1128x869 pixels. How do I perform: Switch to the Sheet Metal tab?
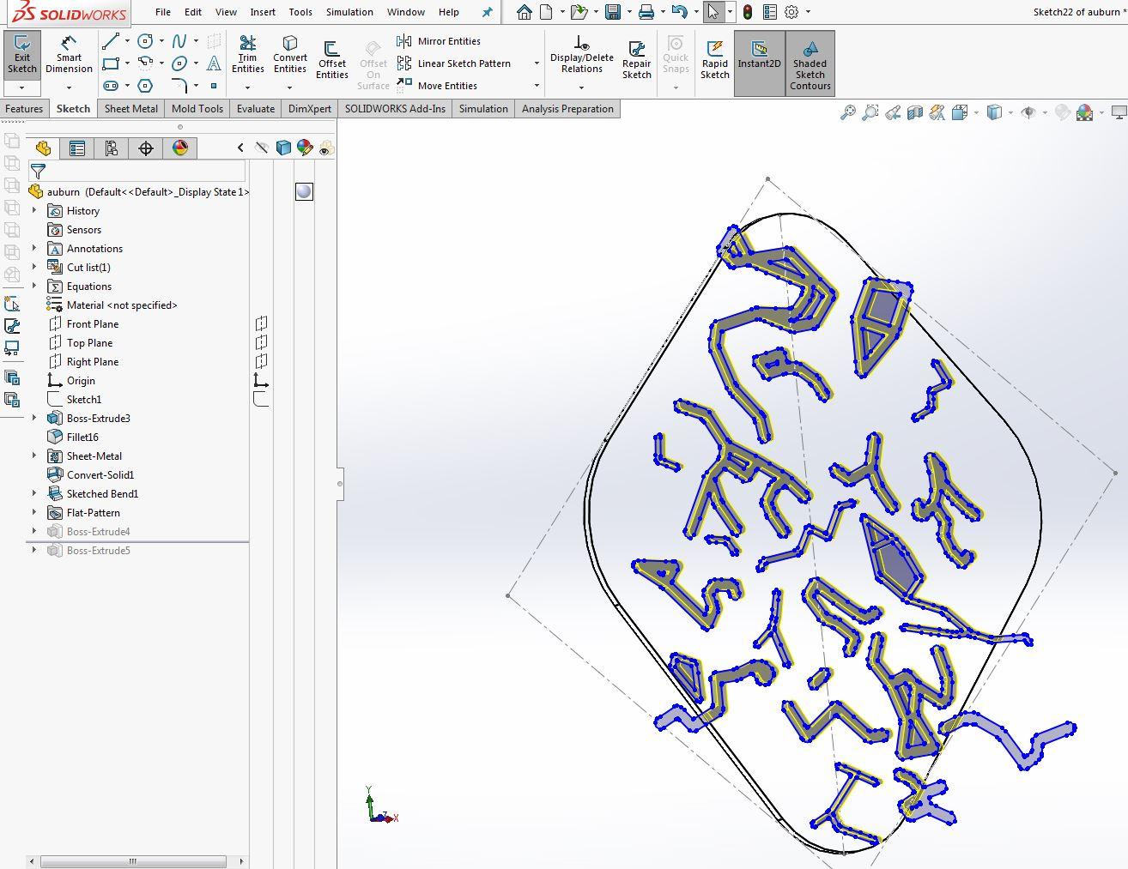(131, 109)
